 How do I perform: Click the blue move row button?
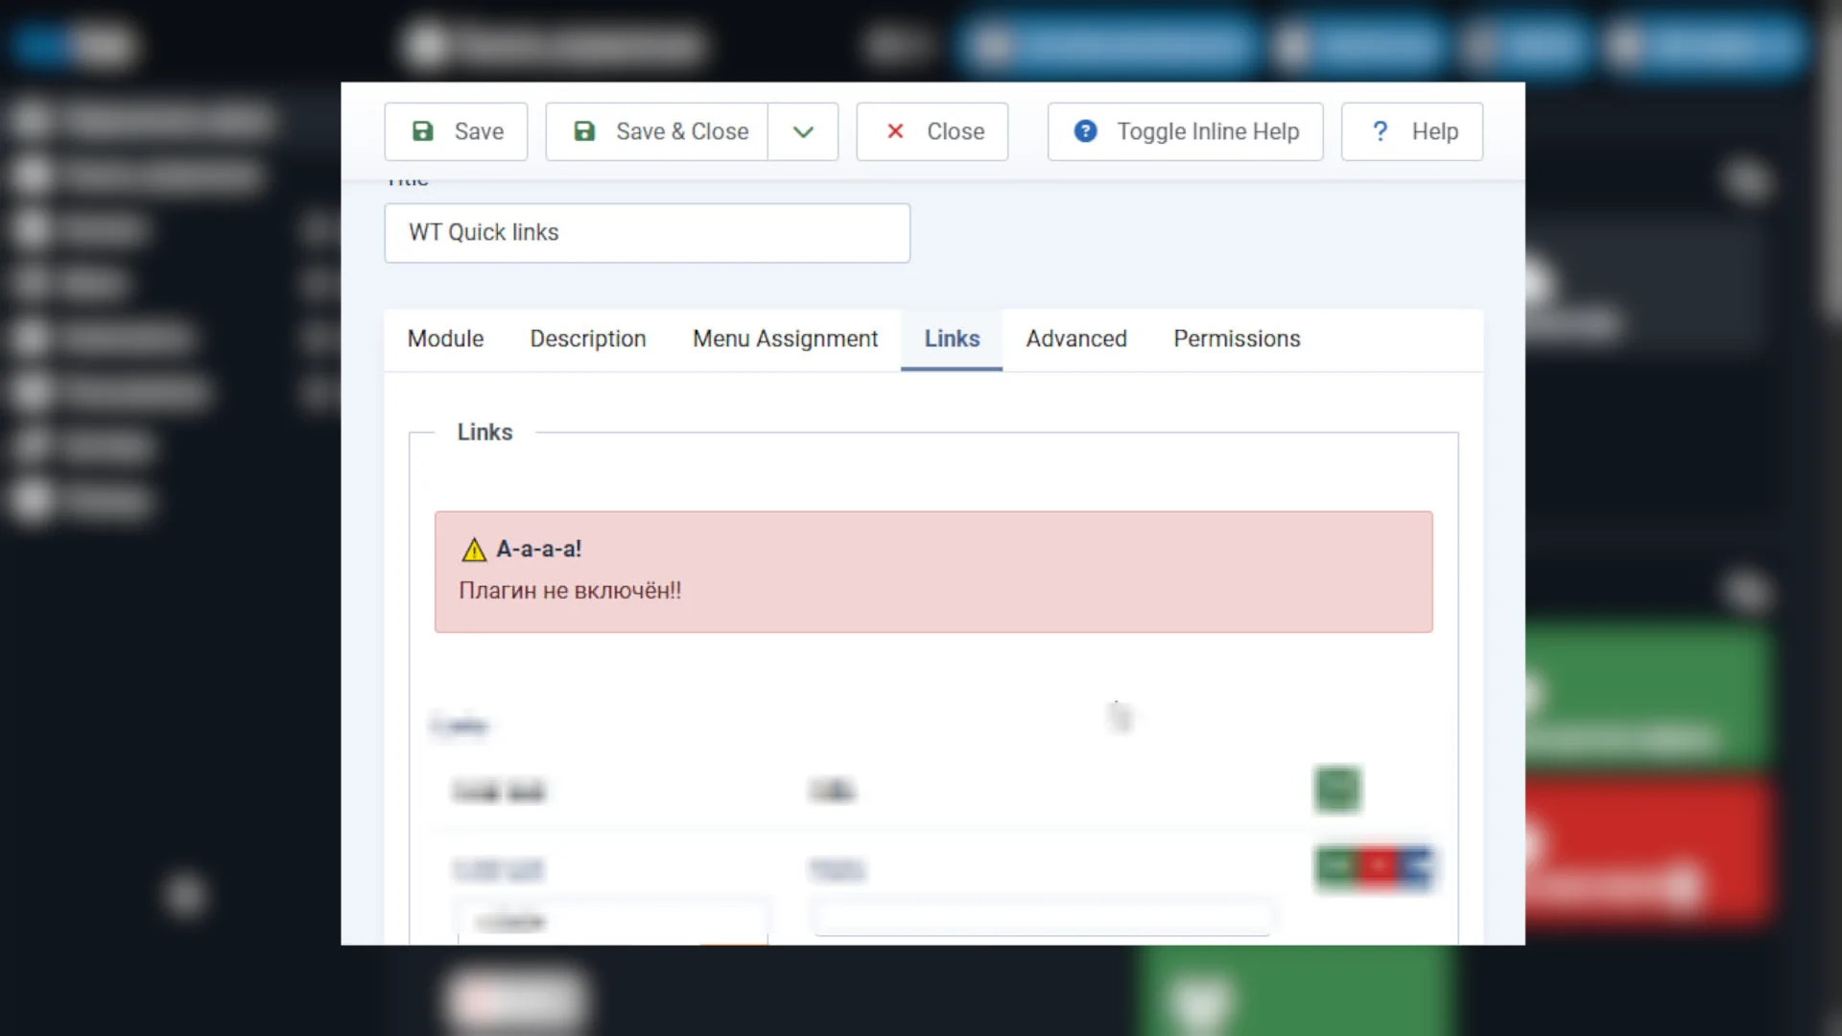click(x=1416, y=867)
